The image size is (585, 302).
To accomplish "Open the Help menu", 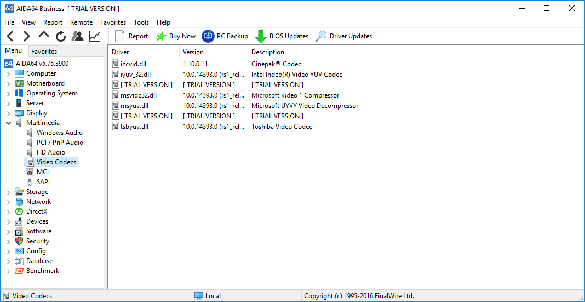I will click(x=163, y=22).
